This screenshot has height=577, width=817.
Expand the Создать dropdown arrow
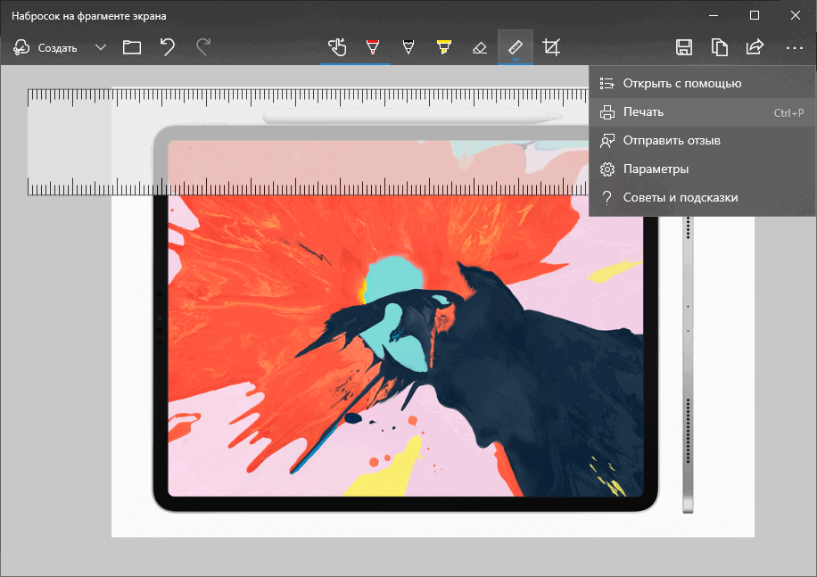(101, 48)
